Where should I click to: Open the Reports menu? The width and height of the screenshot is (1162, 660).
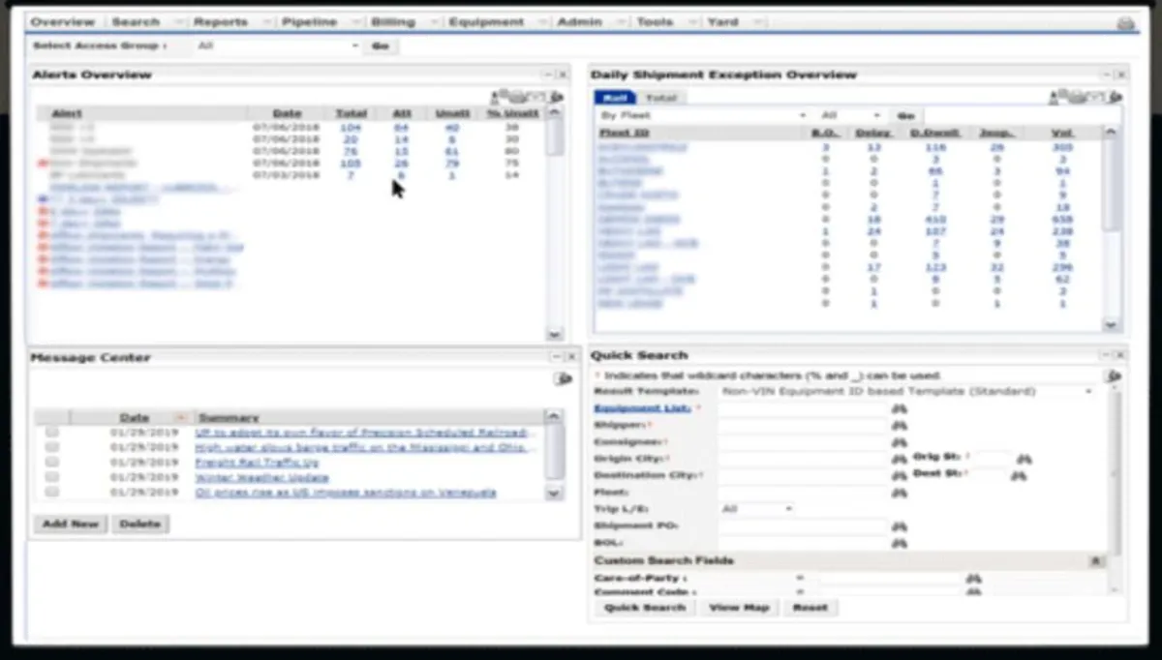pyautogui.click(x=222, y=22)
